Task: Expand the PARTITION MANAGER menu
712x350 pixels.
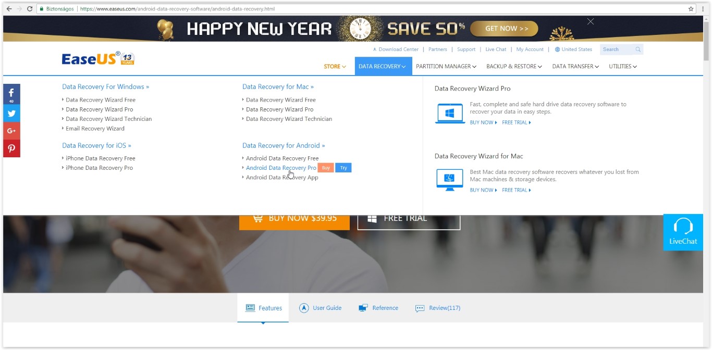Action: pyautogui.click(x=446, y=67)
